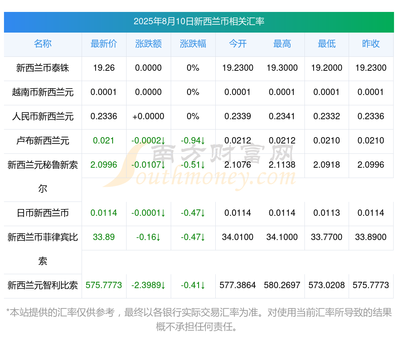
Task: Select the 涨跌额 column header
Action: pos(148,44)
